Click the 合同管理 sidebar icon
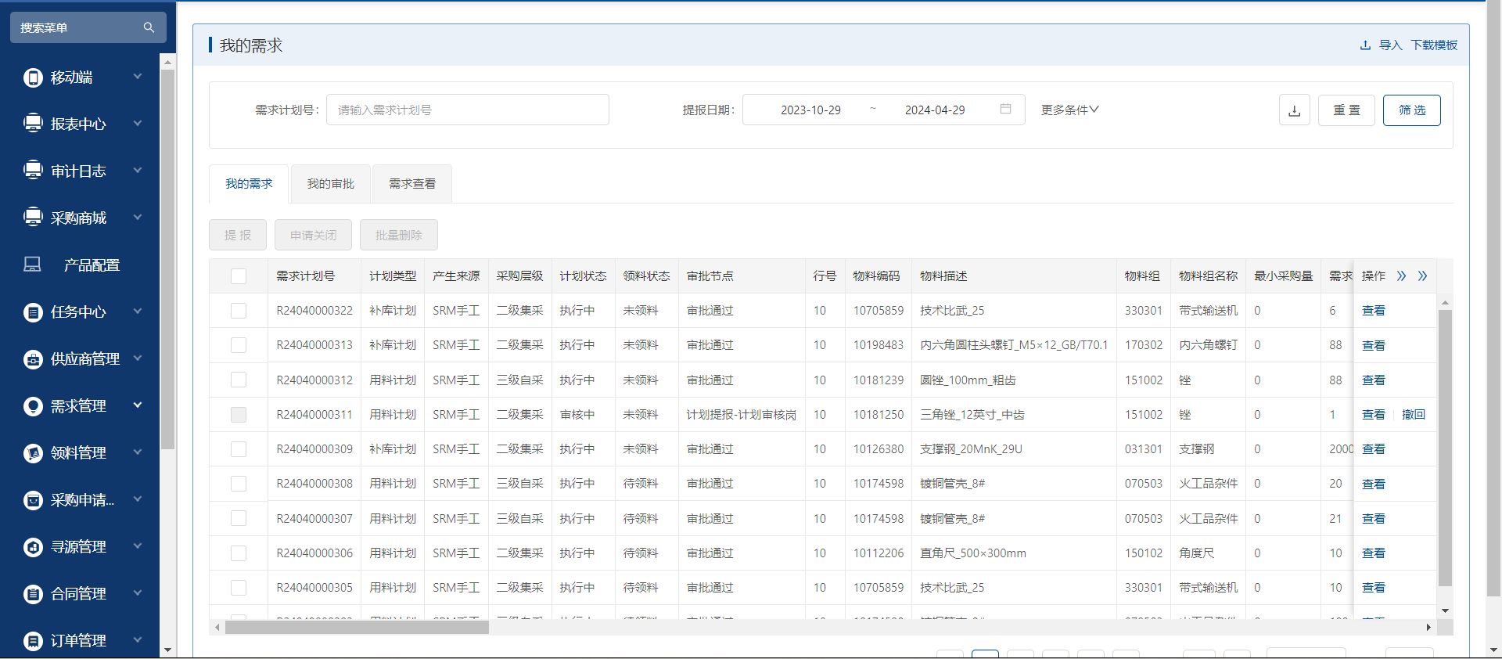The height and width of the screenshot is (659, 1502). click(x=33, y=594)
